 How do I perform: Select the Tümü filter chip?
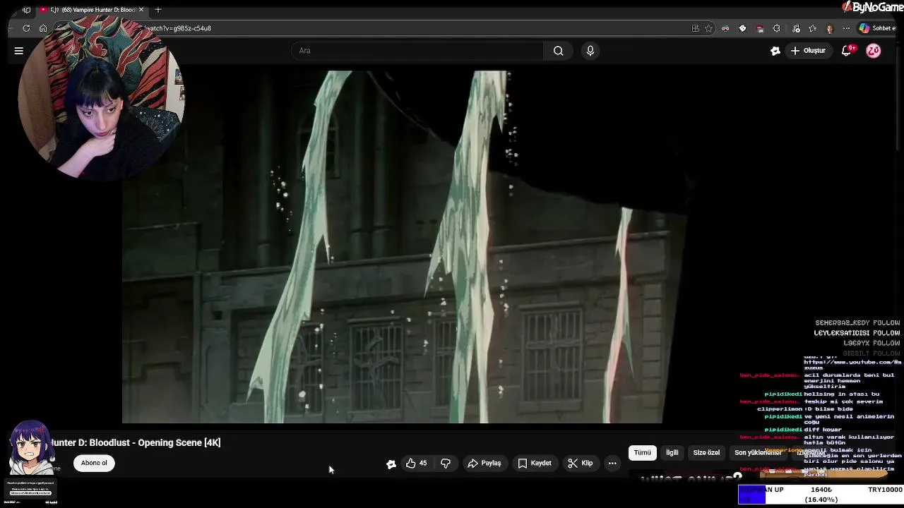tap(642, 452)
